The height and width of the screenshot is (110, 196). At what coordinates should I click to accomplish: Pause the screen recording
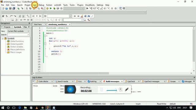point(70,89)
